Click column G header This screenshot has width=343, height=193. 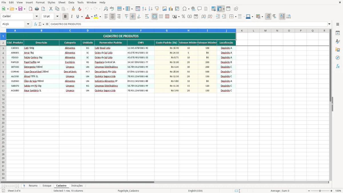167,31
